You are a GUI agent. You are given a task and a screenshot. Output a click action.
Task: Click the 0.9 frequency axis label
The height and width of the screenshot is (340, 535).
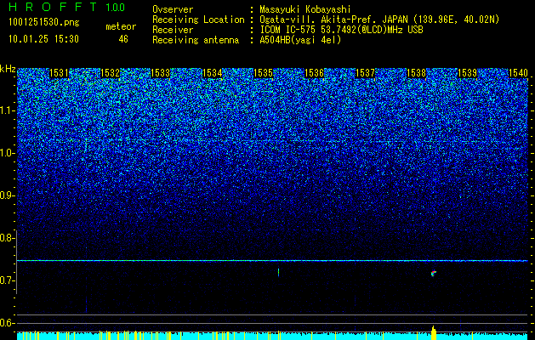click(x=7, y=195)
